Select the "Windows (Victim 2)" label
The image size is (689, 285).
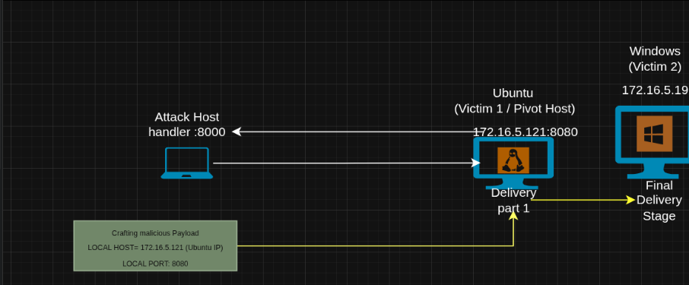click(x=655, y=59)
